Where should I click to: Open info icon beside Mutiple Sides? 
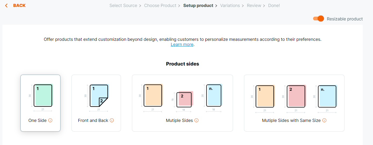(196, 120)
